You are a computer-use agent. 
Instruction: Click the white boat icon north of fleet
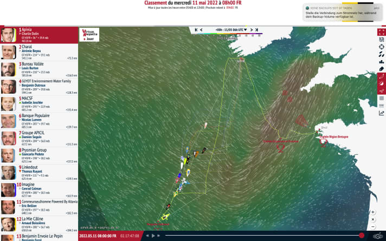205,126
